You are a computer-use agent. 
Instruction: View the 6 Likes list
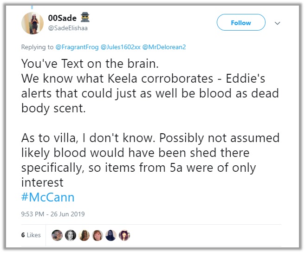31,235
